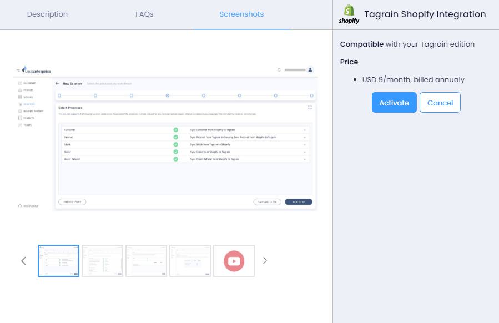Advance carousel using right arrow
Image resolution: width=499 pixels, height=323 pixels.
click(x=265, y=261)
